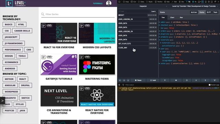
Task: Open the Inspector dropdown
Action: [143, 6]
